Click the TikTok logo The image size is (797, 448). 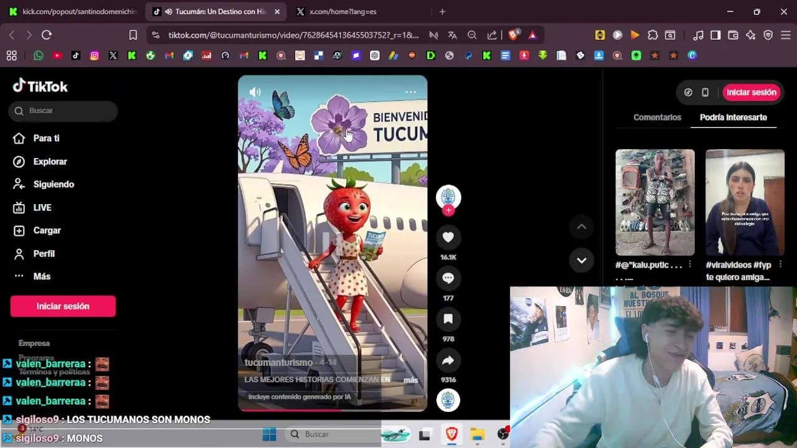click(40, 86)
